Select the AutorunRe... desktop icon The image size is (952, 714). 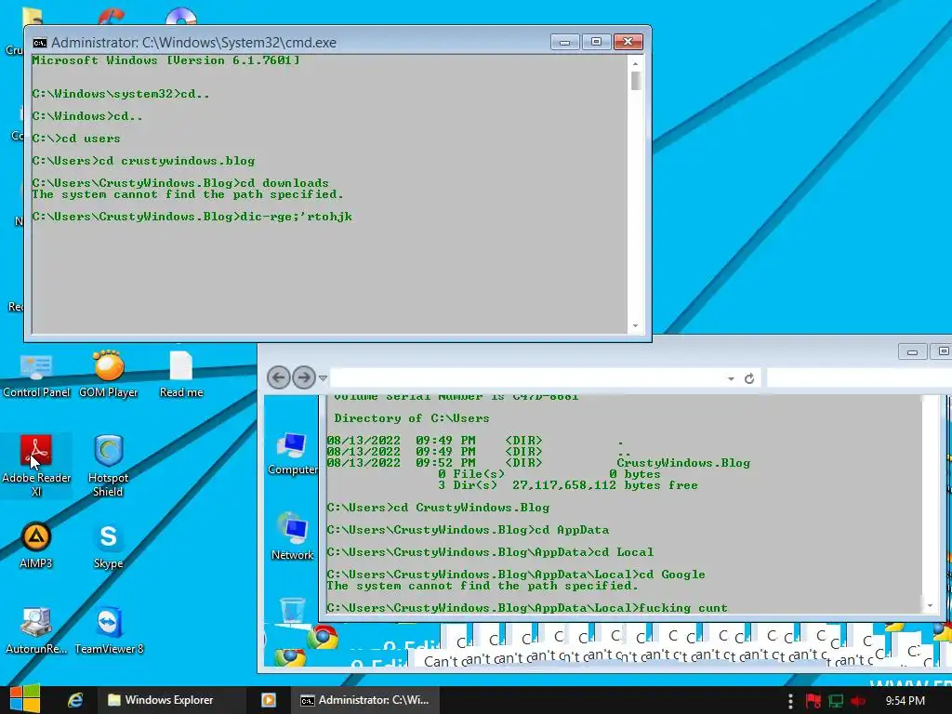(x=36, y=631)
